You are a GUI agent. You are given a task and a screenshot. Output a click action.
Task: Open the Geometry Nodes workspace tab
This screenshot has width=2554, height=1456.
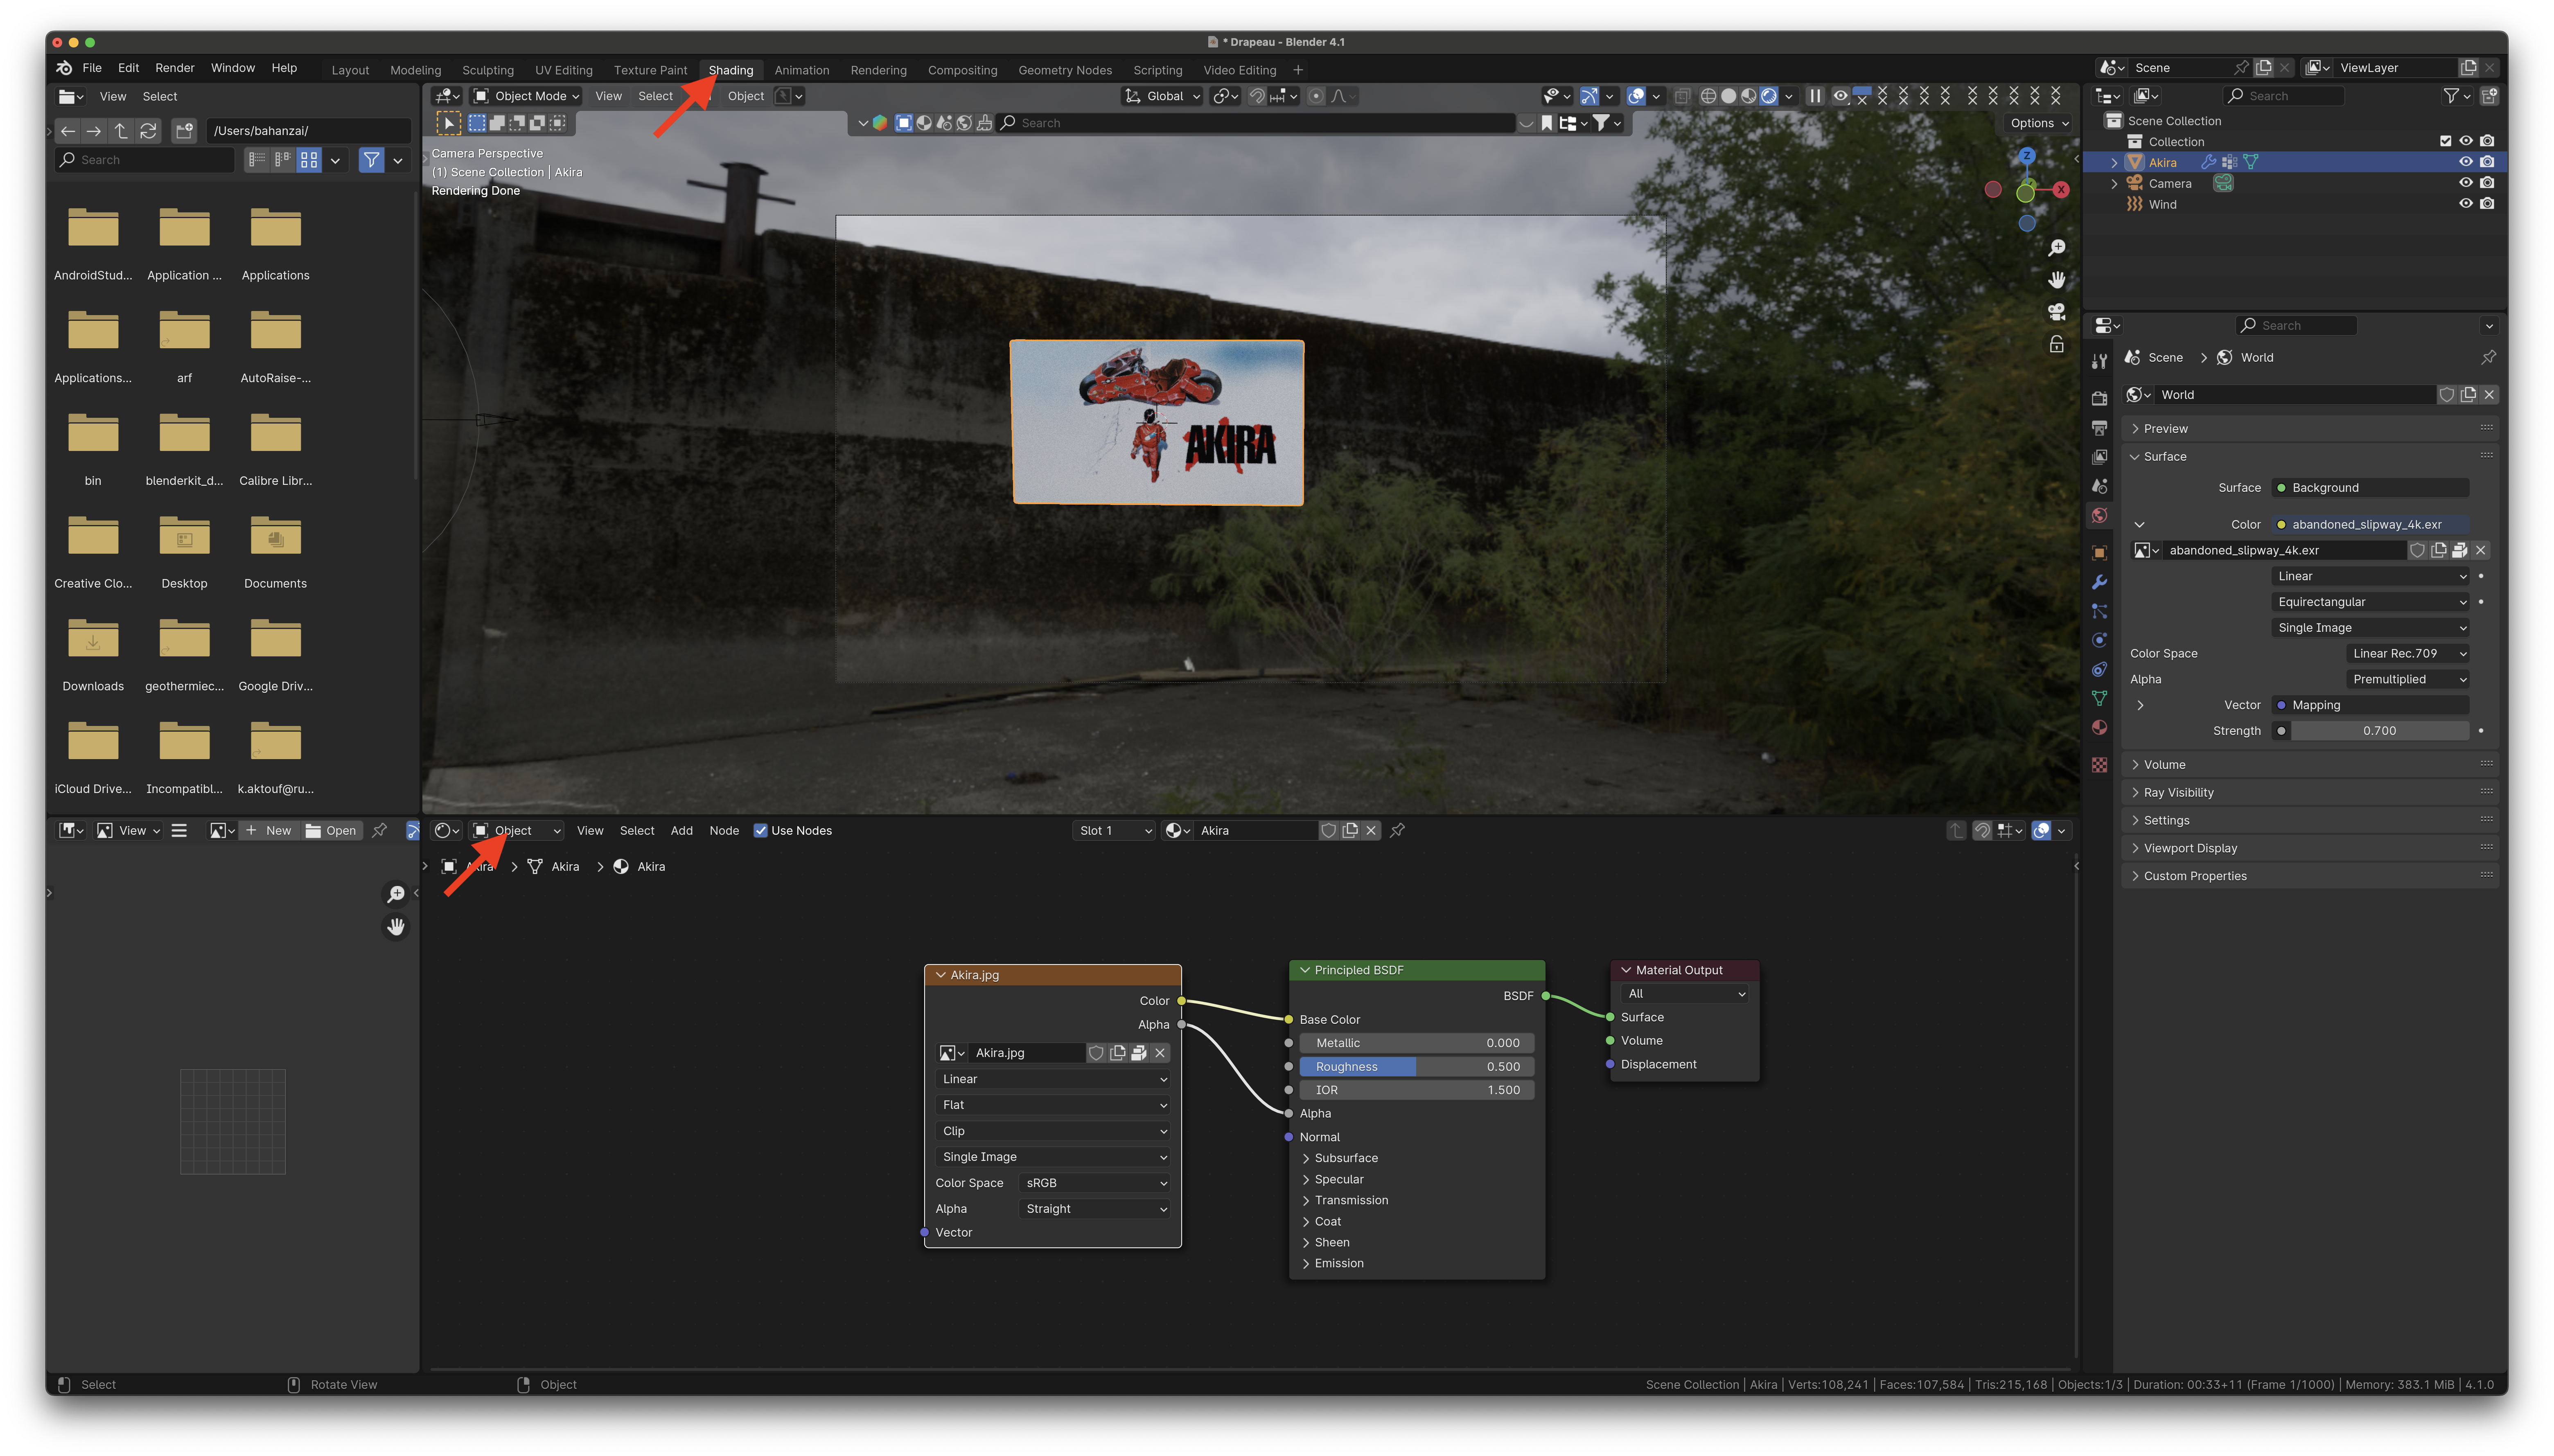click(1065, 70)
